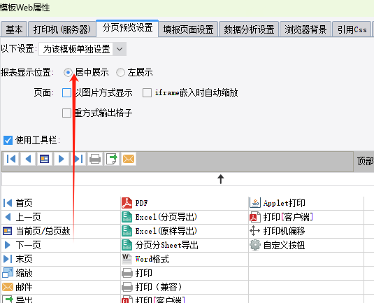Click the 顶部 label beside toolbar

coord(365,161)
